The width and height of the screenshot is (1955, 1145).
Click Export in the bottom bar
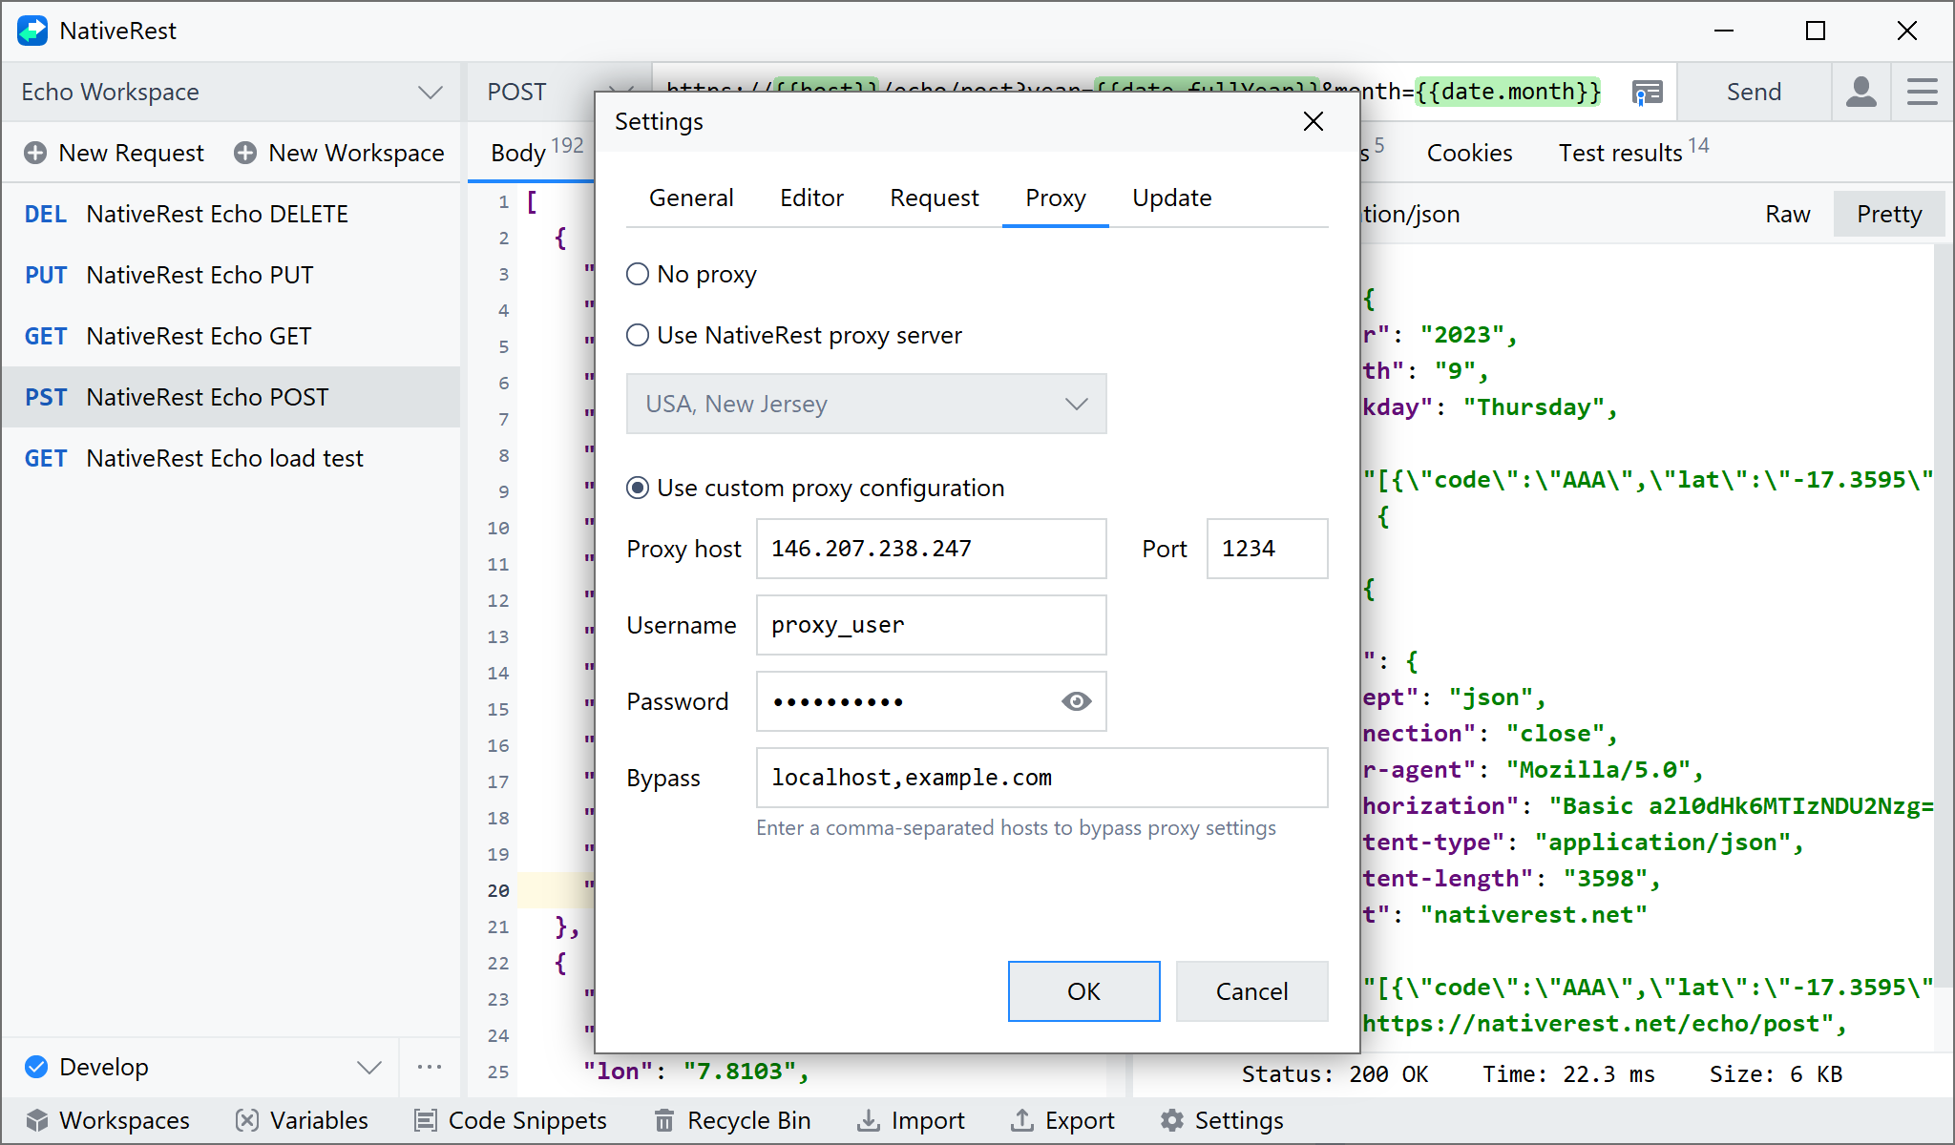1062,1120
